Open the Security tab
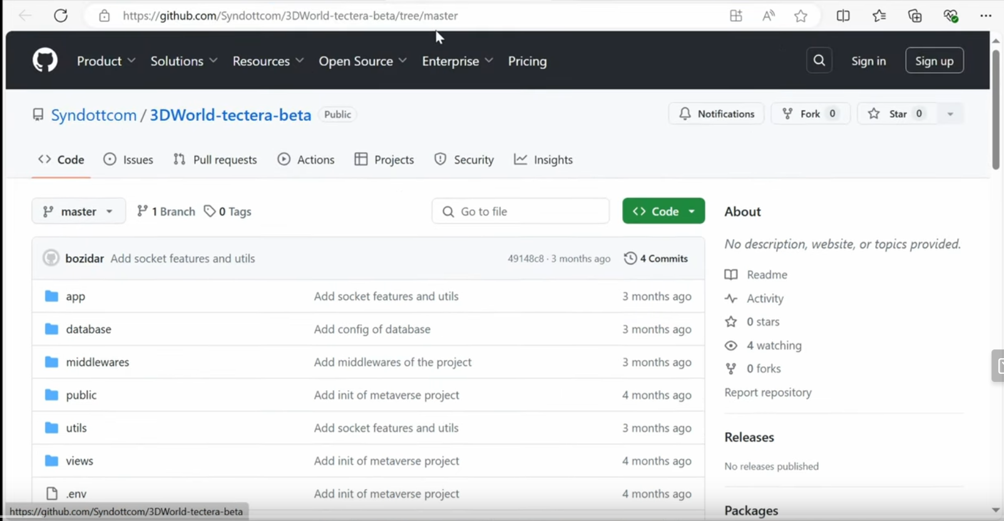The image size is (1004, 521). click(x=464, y=160)
